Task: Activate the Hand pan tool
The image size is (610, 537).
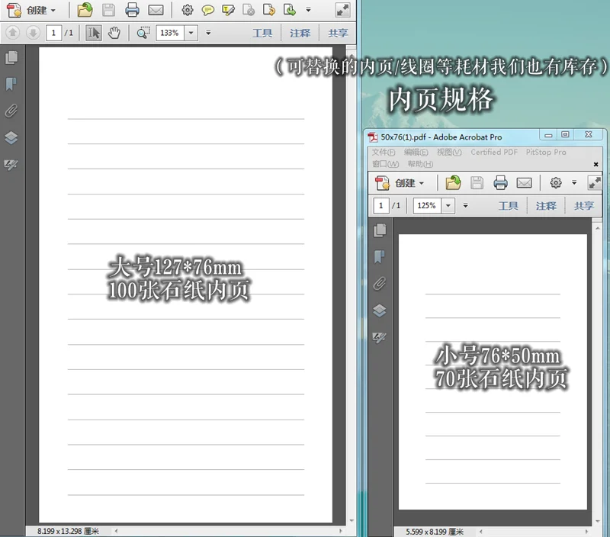Action: pos(114,33)
